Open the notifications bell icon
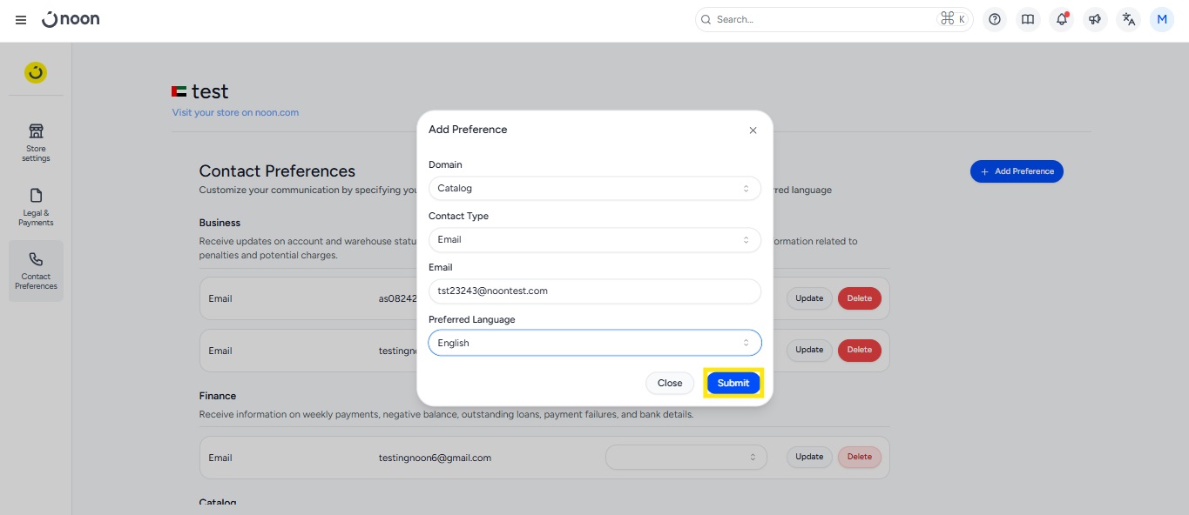 [x=1061, y=19]
